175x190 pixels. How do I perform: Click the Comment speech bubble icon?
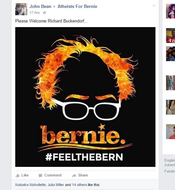40,175
